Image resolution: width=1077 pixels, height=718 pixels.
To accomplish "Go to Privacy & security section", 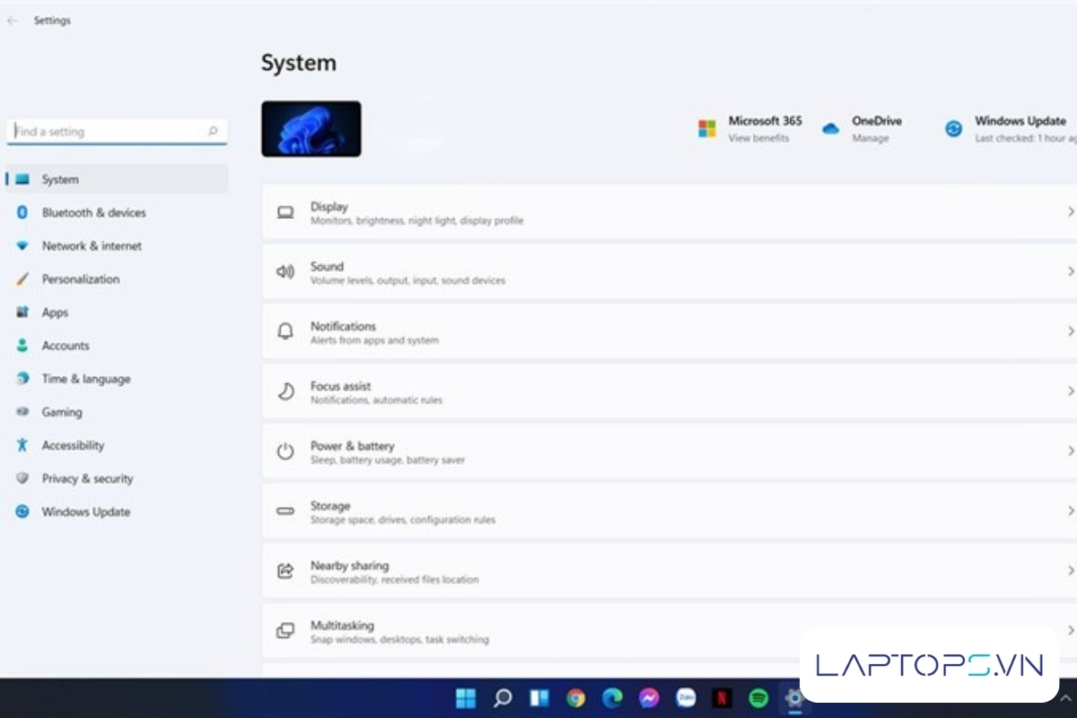I will point(87,478).
